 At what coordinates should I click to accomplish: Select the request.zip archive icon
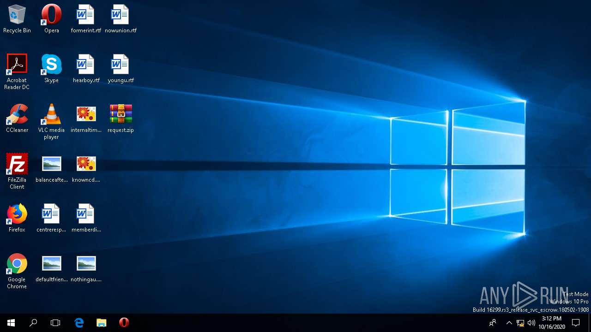[x=121, y=119]
